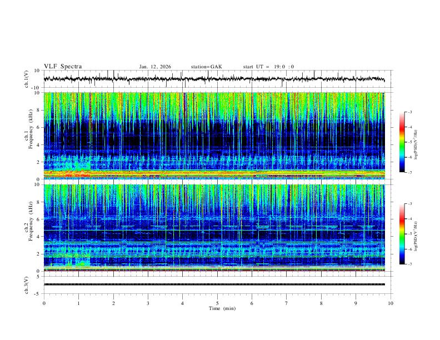Click the "VLF Spectra" title text
Image resolution: width=440 pixels, height=340 pixels.
63,67
